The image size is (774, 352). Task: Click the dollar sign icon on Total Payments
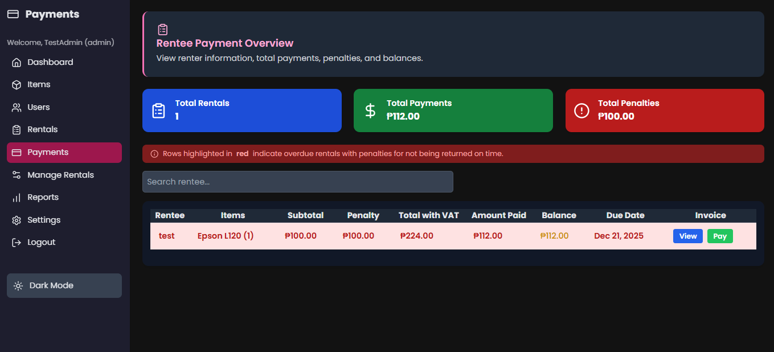370,110
